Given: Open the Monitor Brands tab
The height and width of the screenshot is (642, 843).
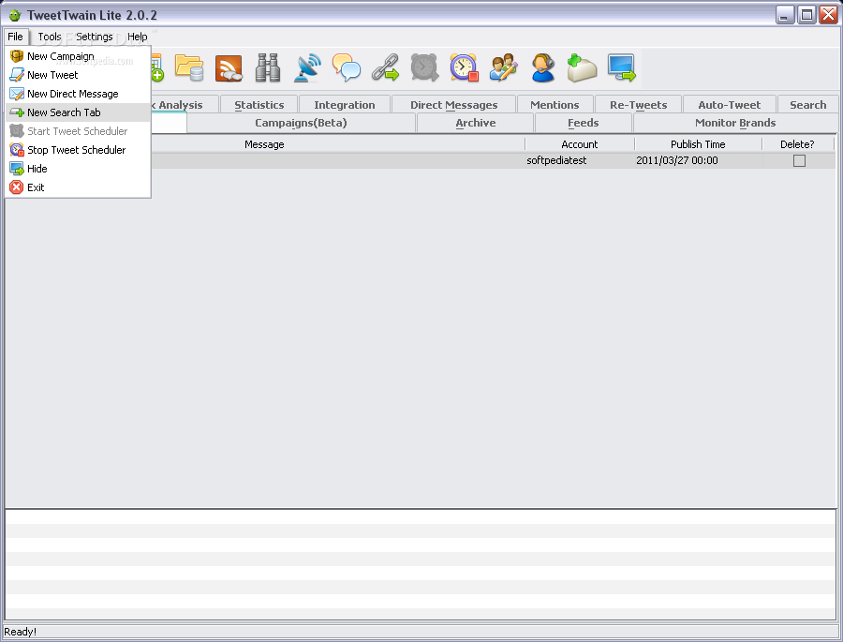Looking at the screenshot, I should 735,123.
